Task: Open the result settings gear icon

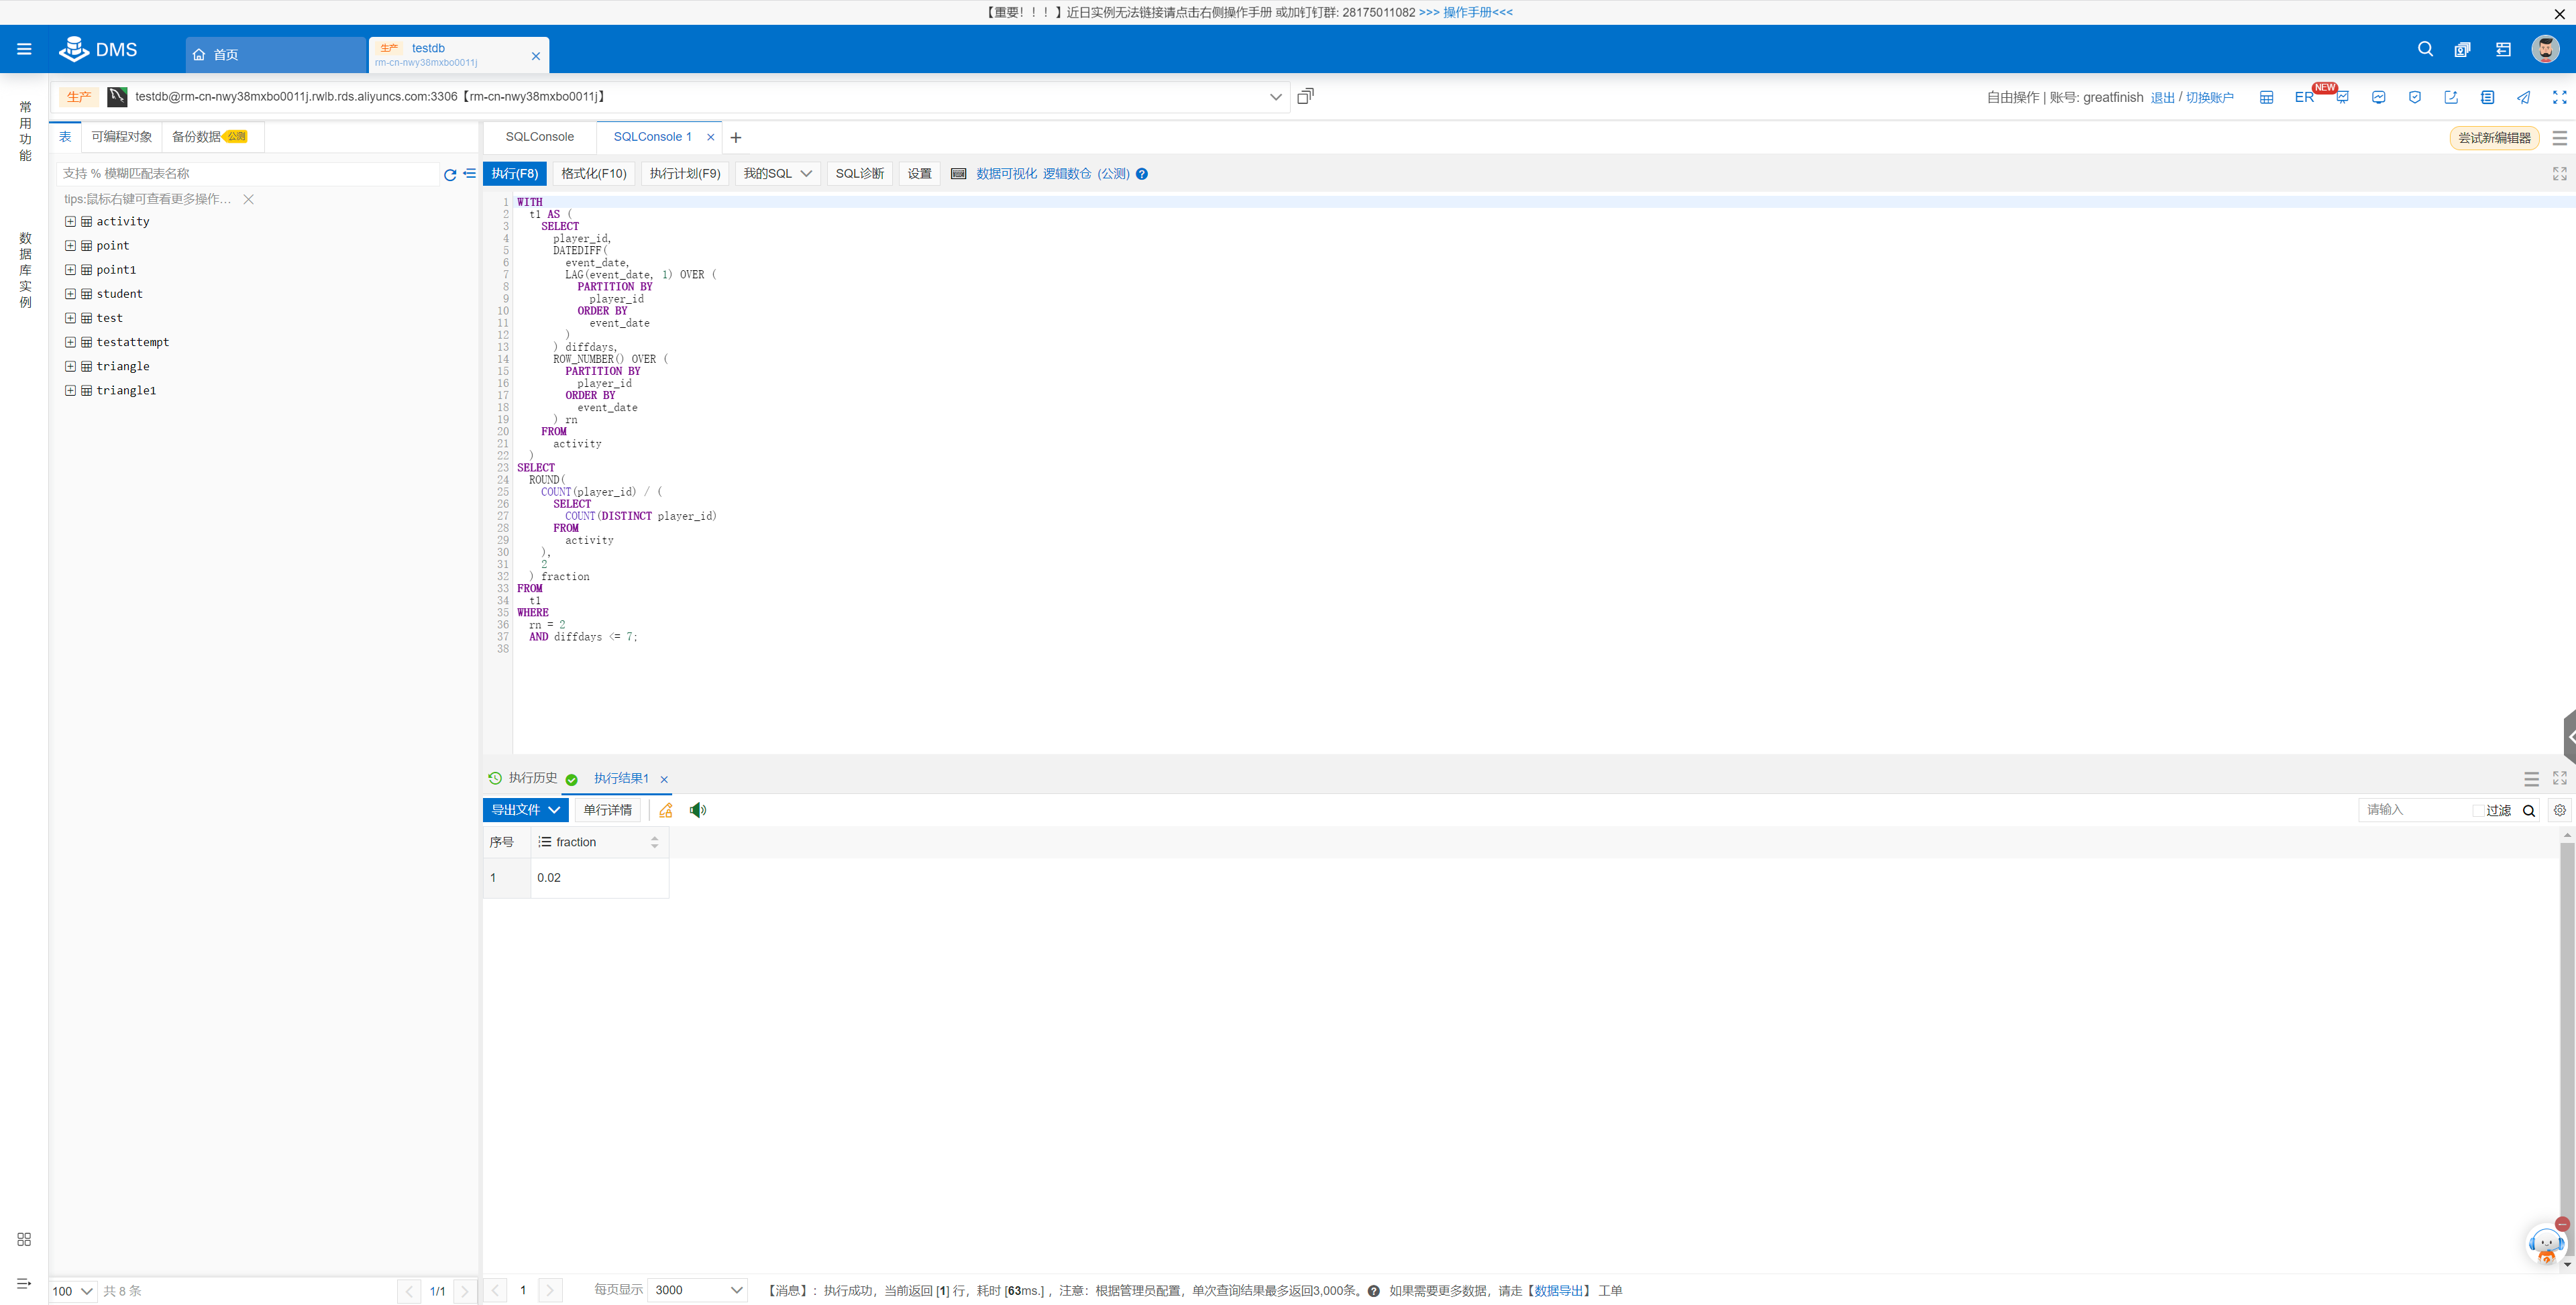Action: pos(2559,810)
